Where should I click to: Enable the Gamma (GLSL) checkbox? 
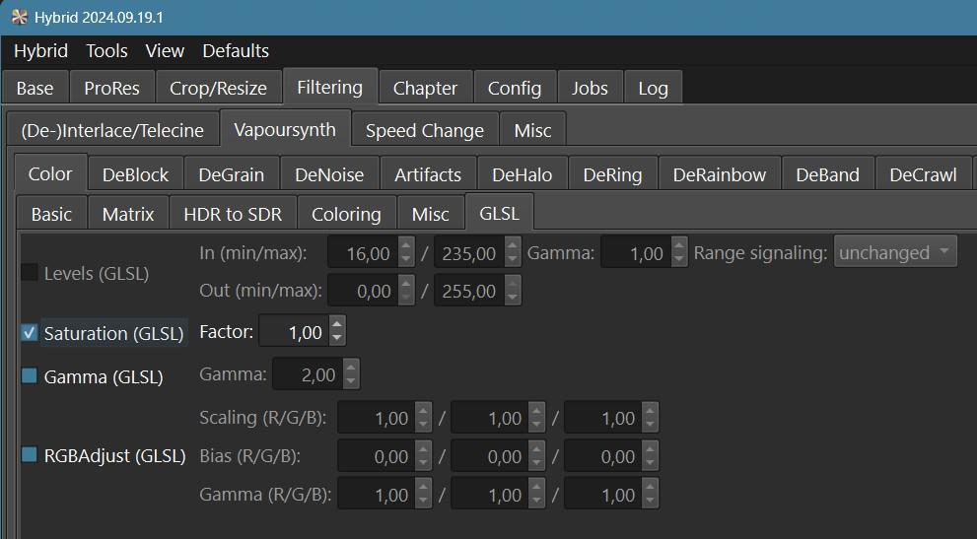pos(30,375)
